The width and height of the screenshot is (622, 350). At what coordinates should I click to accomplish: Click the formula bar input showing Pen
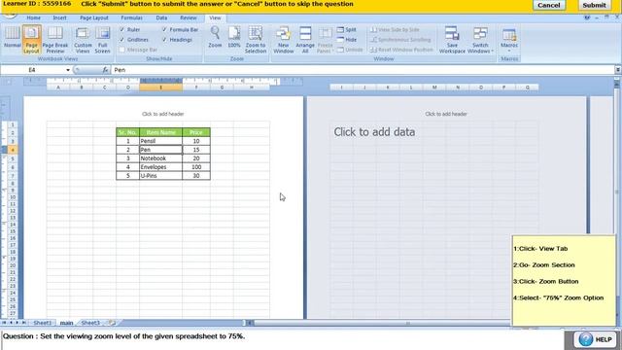pyautogui.click(x=363, y=70)
